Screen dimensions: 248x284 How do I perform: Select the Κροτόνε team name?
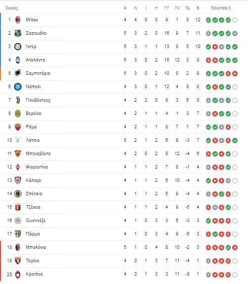coord(34,274)
